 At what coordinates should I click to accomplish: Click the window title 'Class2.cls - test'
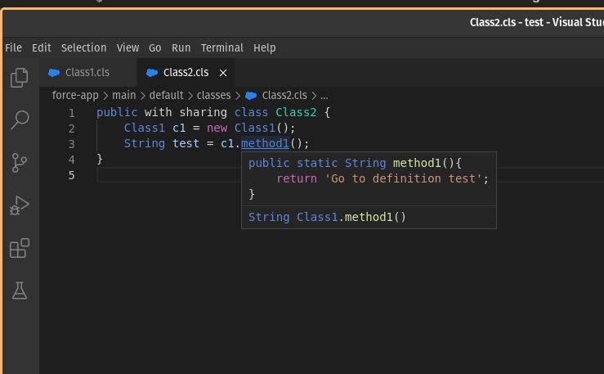tap(506, 22)
